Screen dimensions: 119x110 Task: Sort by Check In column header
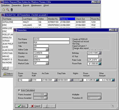coord(67,19)
